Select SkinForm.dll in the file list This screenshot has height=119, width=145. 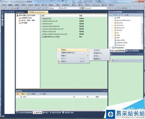coord(47,24)
